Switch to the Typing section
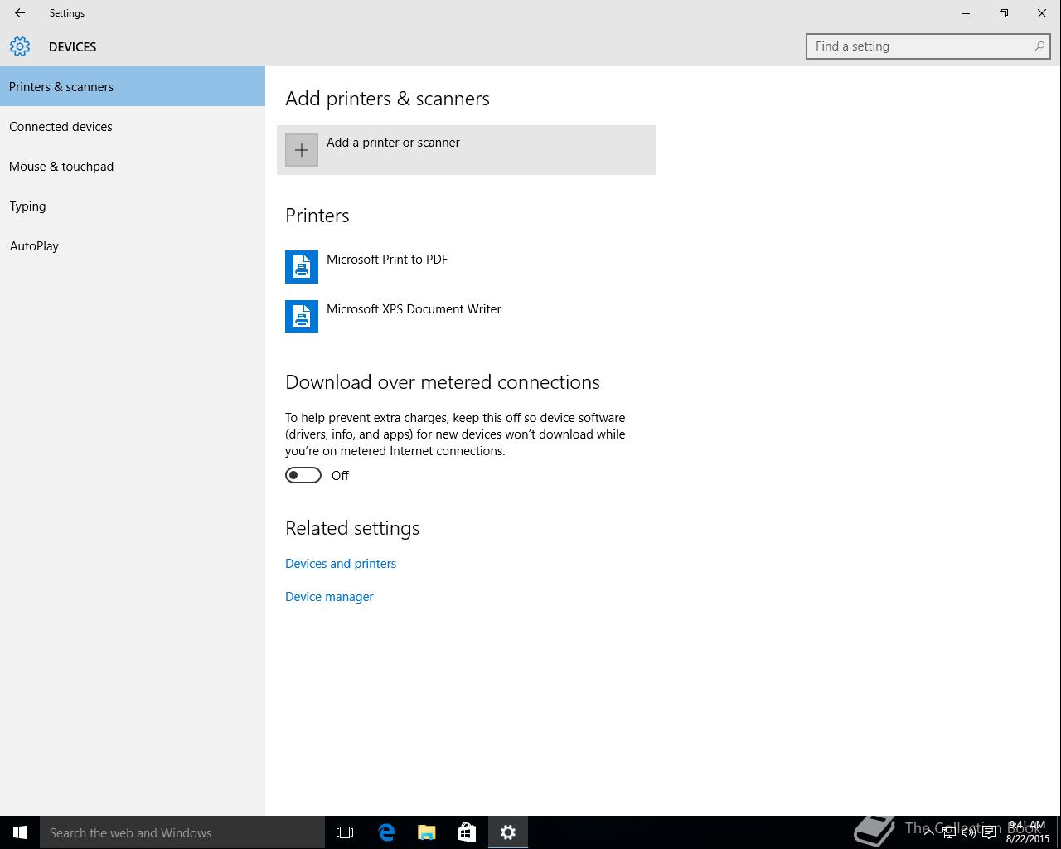This screenshot has height=849, width=1061. coord(133,206)
